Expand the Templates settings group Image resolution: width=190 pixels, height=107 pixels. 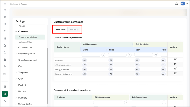point(22,73)
